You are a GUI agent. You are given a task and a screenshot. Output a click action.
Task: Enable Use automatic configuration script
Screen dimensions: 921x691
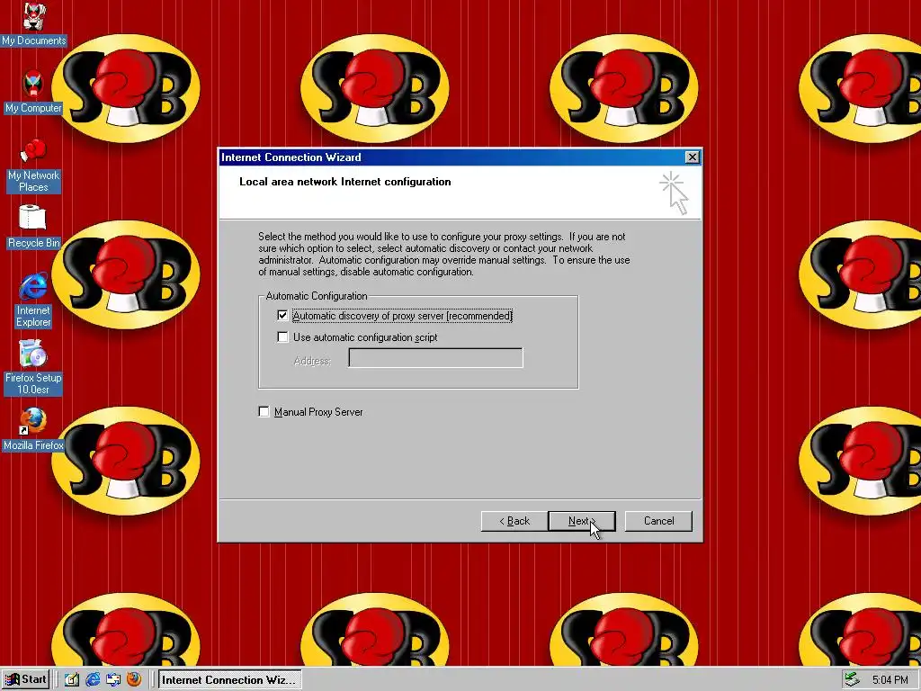282,337
